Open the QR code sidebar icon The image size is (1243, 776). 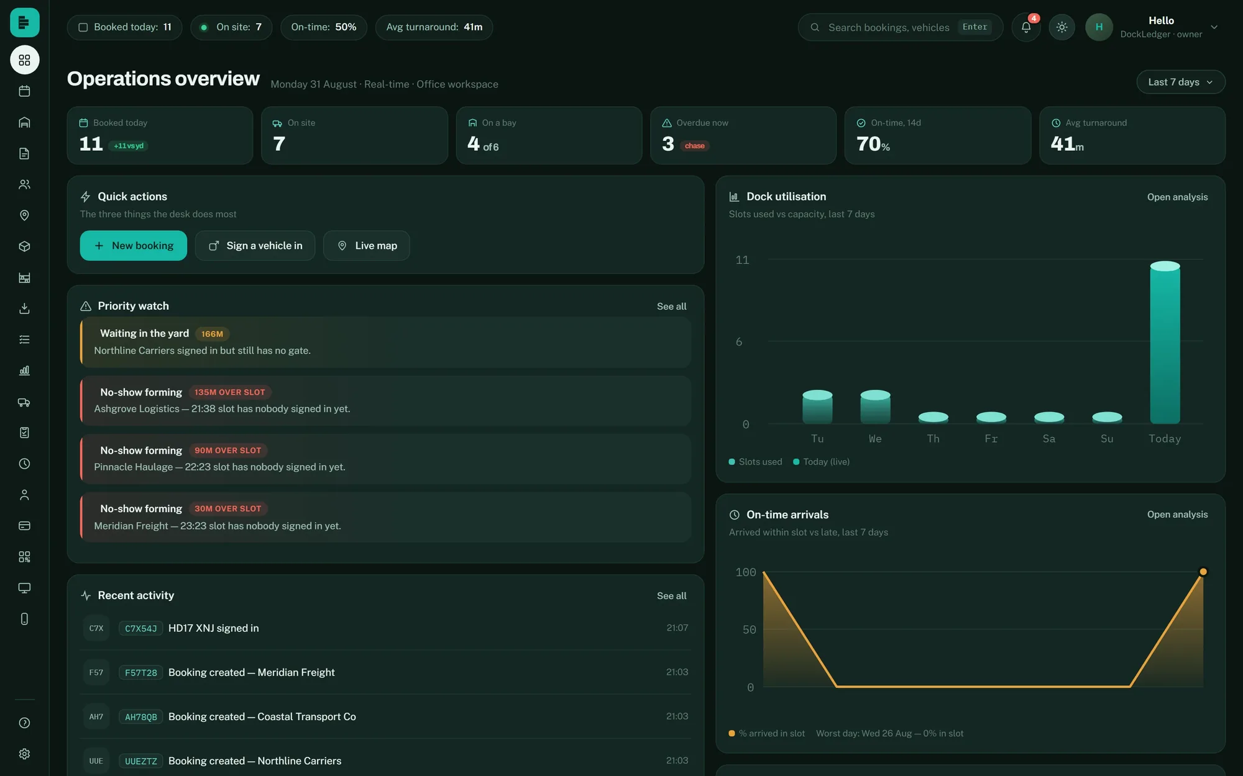point(24,557)
